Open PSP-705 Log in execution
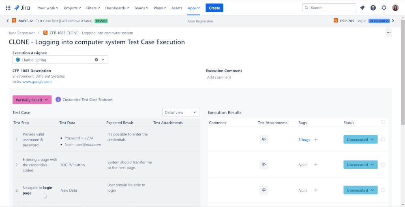Image resolution: width=405 pixels, height=207 pixels. (353, 21)
